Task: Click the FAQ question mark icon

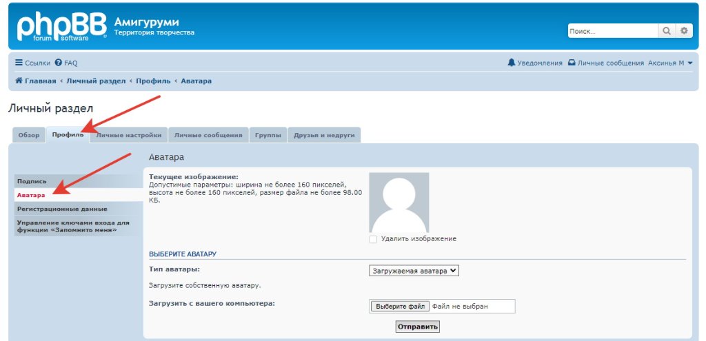Action: coord(59,63)
